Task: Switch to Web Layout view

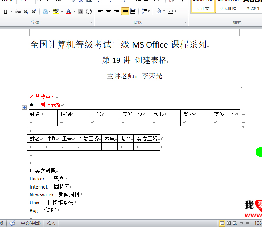Action: click(235, 223)
